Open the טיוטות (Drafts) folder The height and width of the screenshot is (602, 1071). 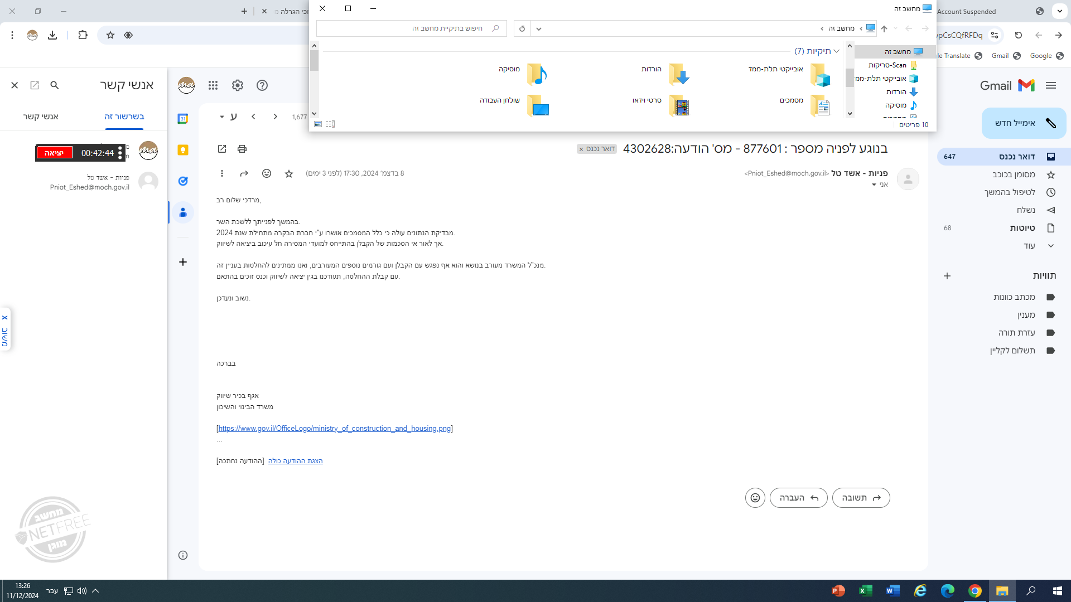pos(1022,228)
